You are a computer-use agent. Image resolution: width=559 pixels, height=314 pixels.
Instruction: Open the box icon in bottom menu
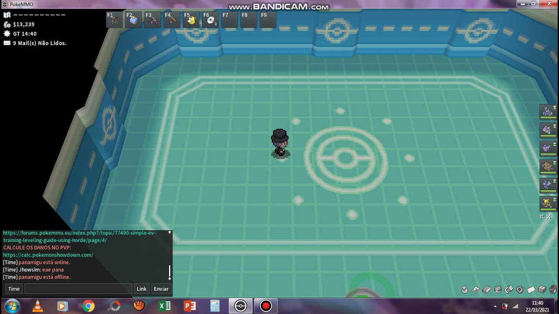(542, 290)
